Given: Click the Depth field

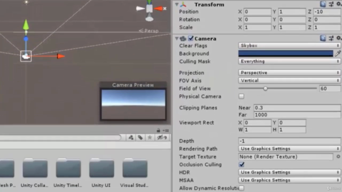Looking at the screenshot, I should (290, 141).
